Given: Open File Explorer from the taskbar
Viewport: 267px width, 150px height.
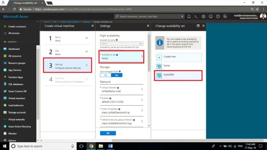Looking at the screenshot, I should [101, 146].
